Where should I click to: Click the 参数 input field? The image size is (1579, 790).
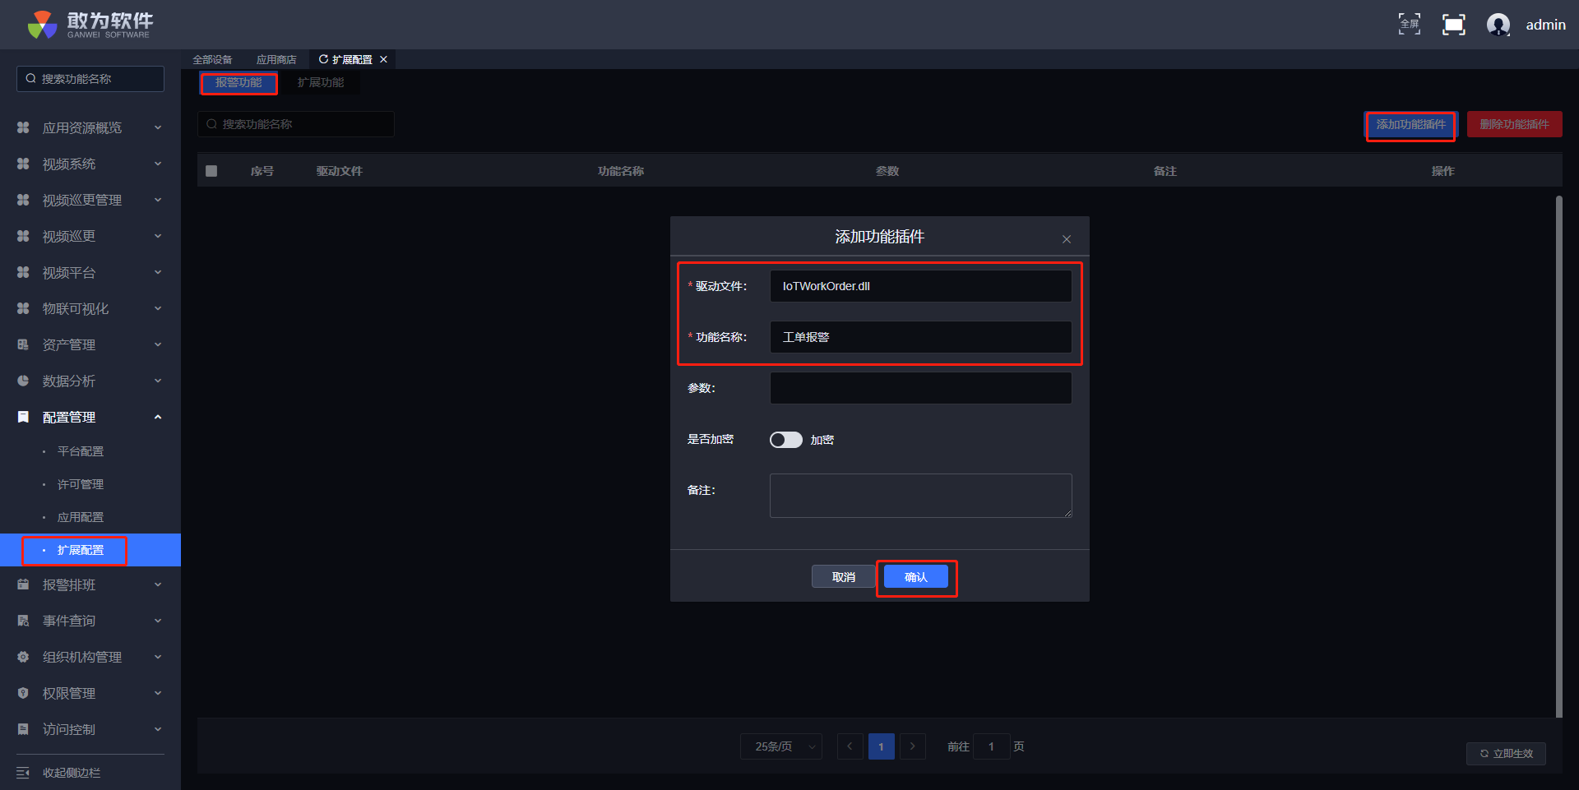point(921,388)
